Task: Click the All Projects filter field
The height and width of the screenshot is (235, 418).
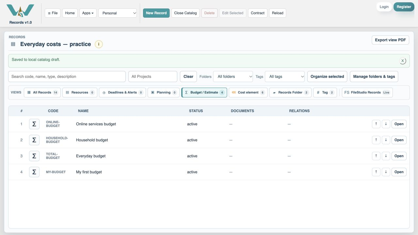Action: 153,77
